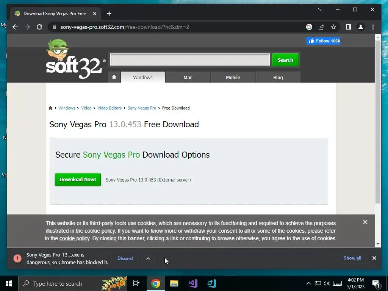
Task: Show all downloads
Action: pos(352,258)
